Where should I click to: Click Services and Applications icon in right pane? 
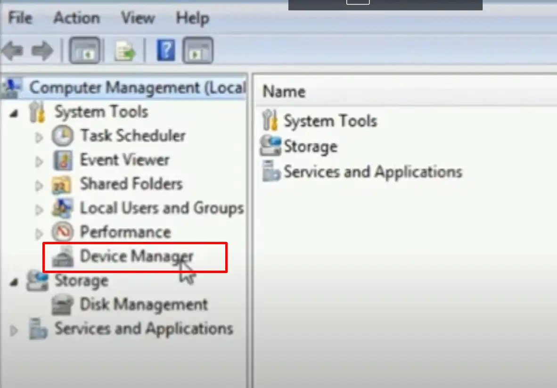(270, 171)
